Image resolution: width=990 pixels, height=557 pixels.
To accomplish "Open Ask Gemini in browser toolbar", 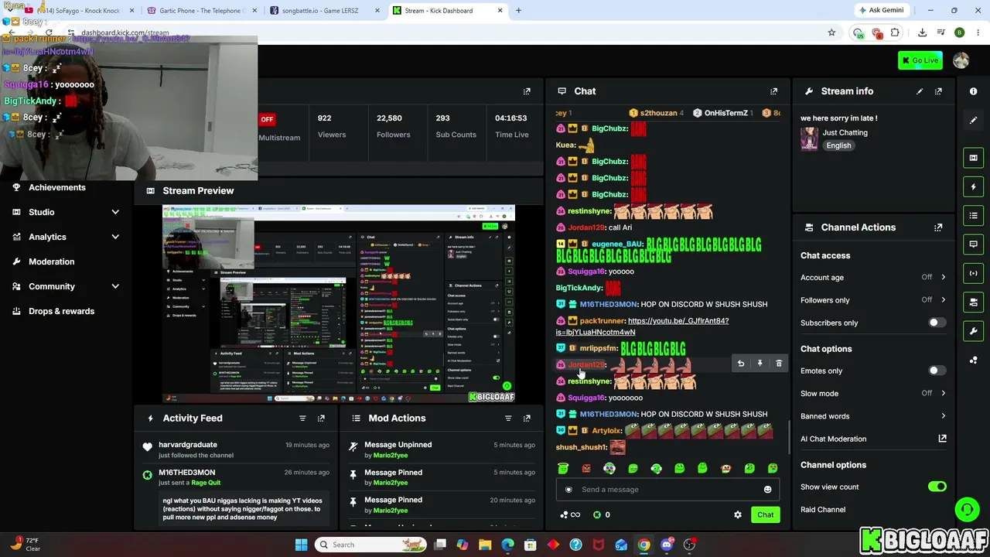I will 881,11.
